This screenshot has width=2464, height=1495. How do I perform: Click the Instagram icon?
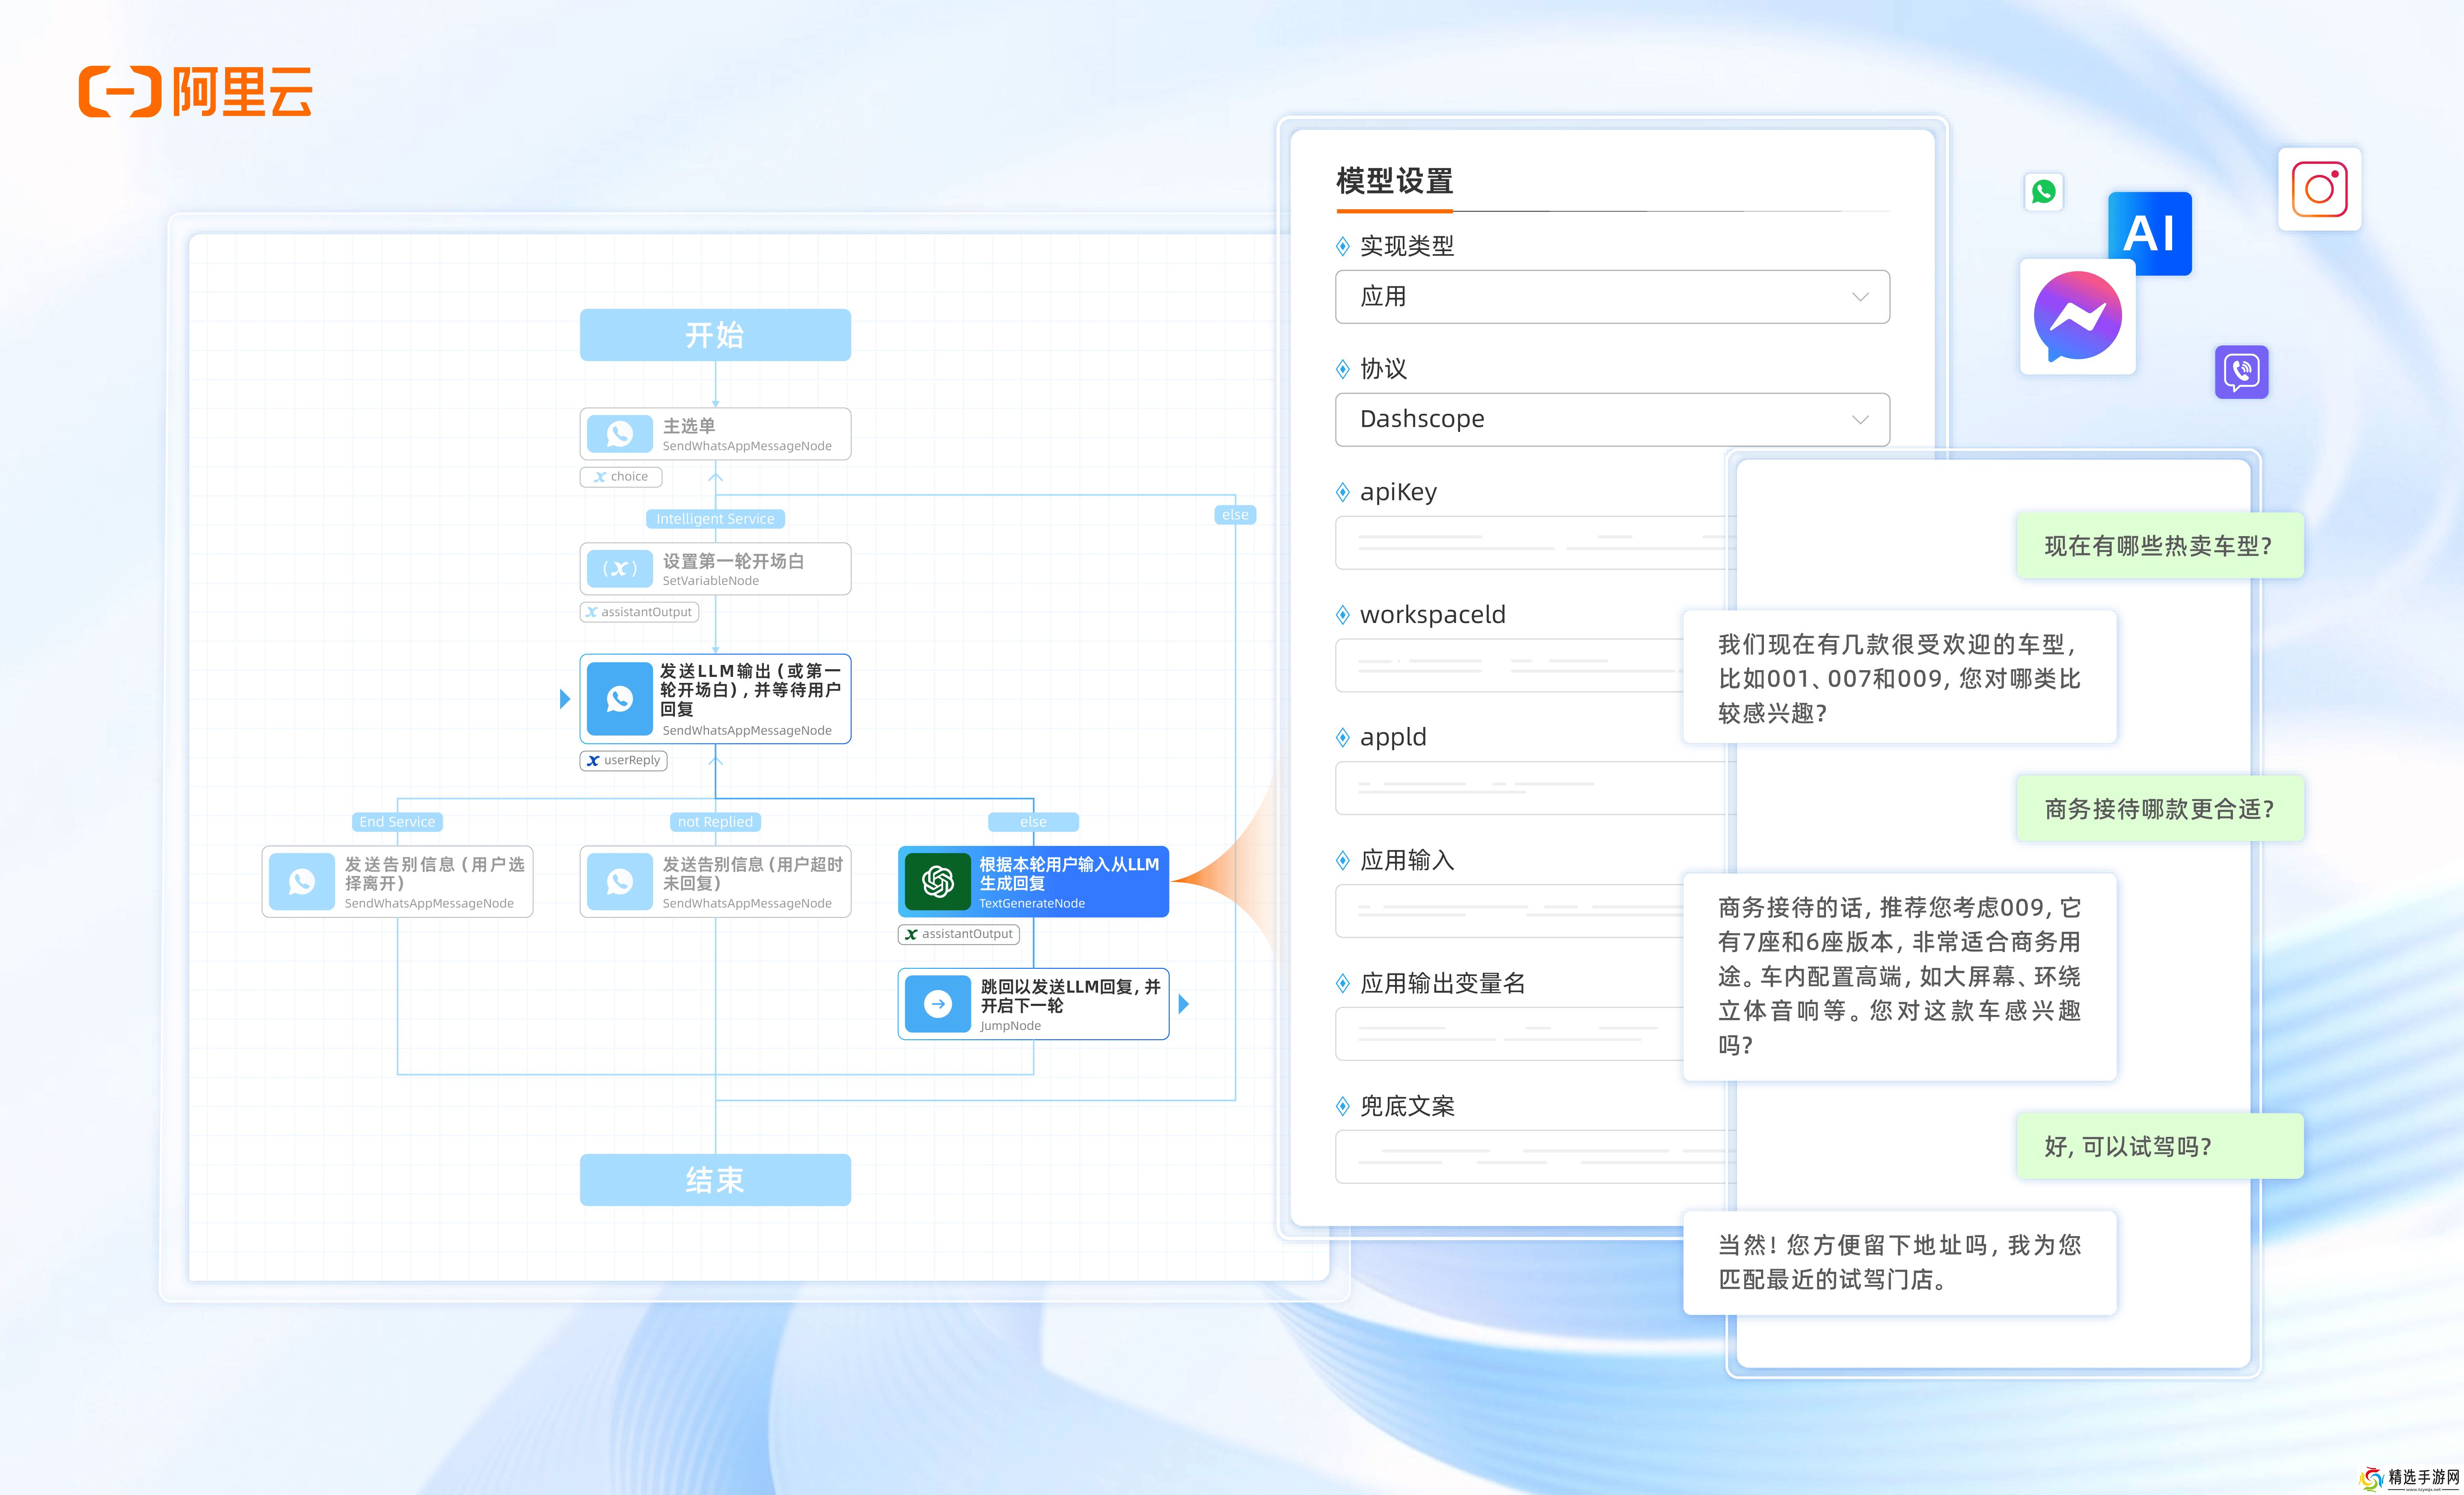tap(2319, 189)
